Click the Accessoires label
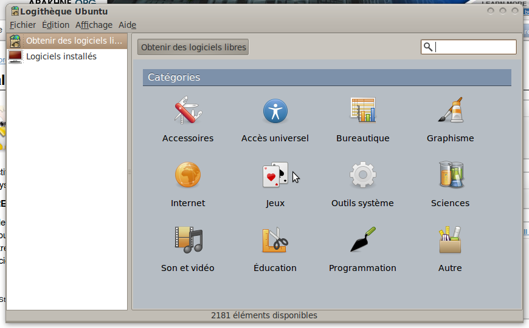 point(188,138)
